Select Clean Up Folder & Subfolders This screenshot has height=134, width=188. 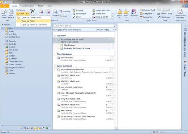tap(33, 24)
